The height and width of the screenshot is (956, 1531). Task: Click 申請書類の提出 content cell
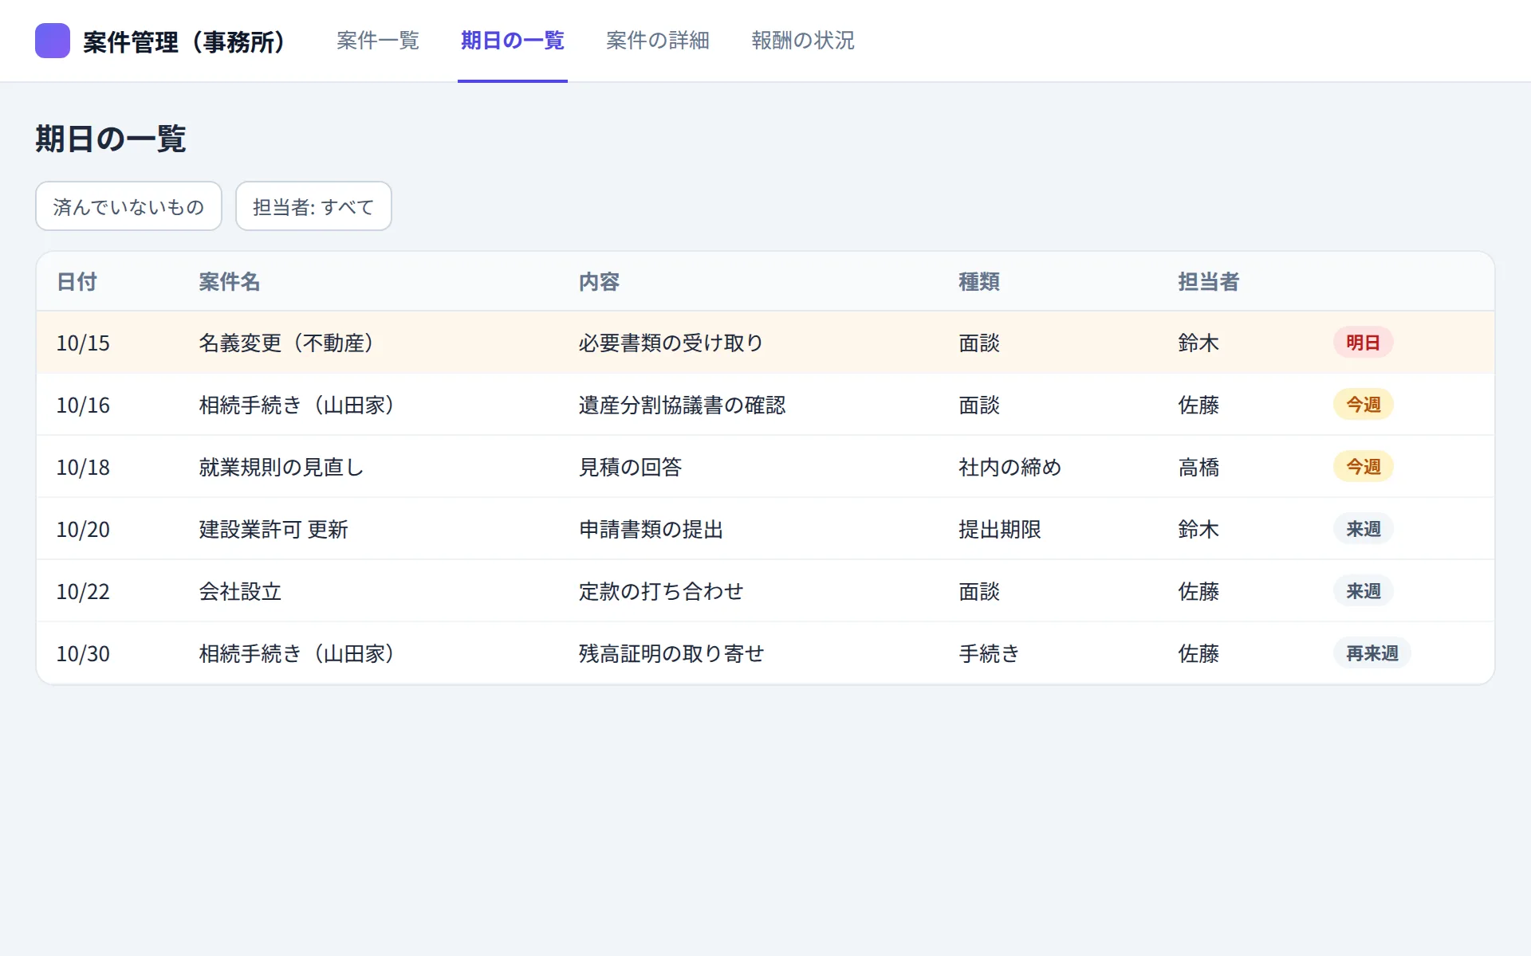click(x=651, y=530)
